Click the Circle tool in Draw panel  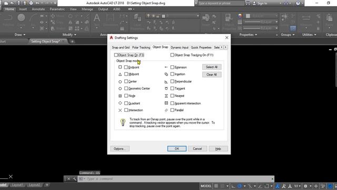tap(21, 17)
